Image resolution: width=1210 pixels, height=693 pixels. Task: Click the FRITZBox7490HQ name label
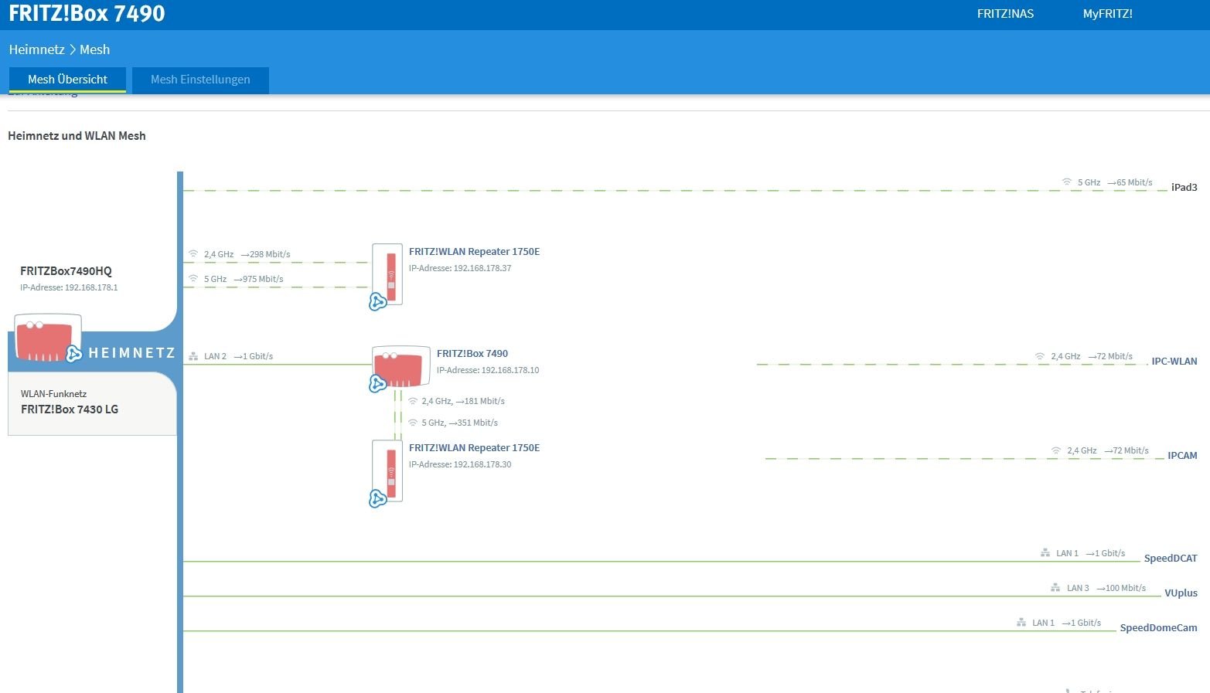pyautogui.click(x=66, y=271)
